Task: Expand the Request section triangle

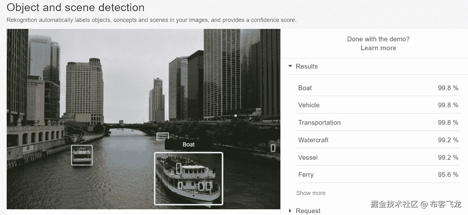Action: [290, 211]
